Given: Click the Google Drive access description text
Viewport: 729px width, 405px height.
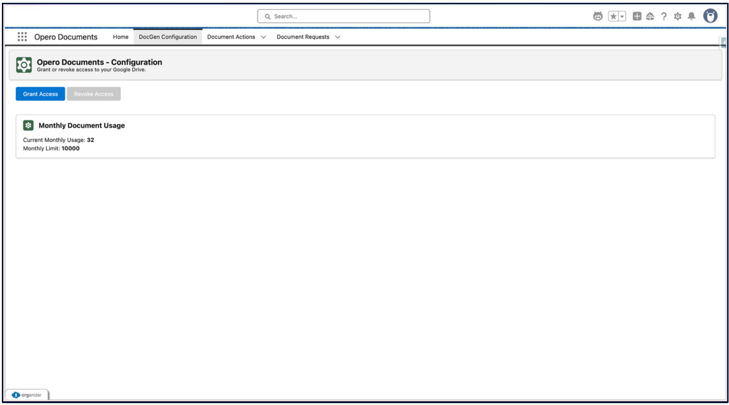Looking at the screenshot, I should pyautogui.click(x=92, y=70).
